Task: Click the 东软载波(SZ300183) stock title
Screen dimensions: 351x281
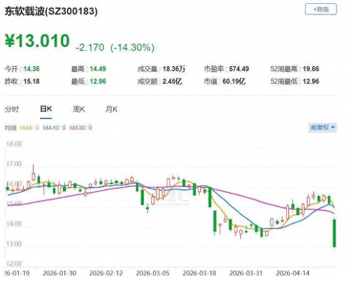Action: point(51,12)
